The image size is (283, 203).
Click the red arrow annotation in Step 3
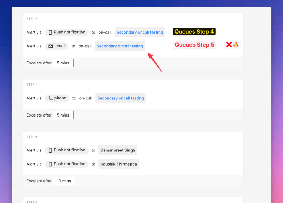[155, 62]
